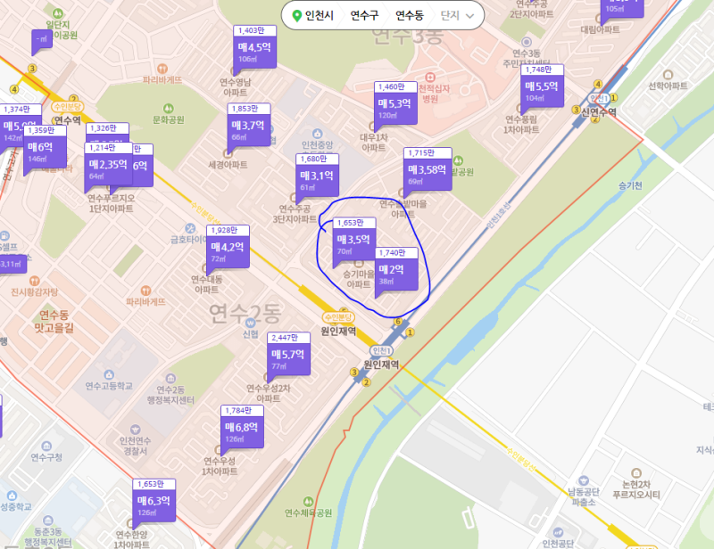Click the 인천1 line badge at 신연수역
Screen dimensions: 714x549
click(599, 99)
